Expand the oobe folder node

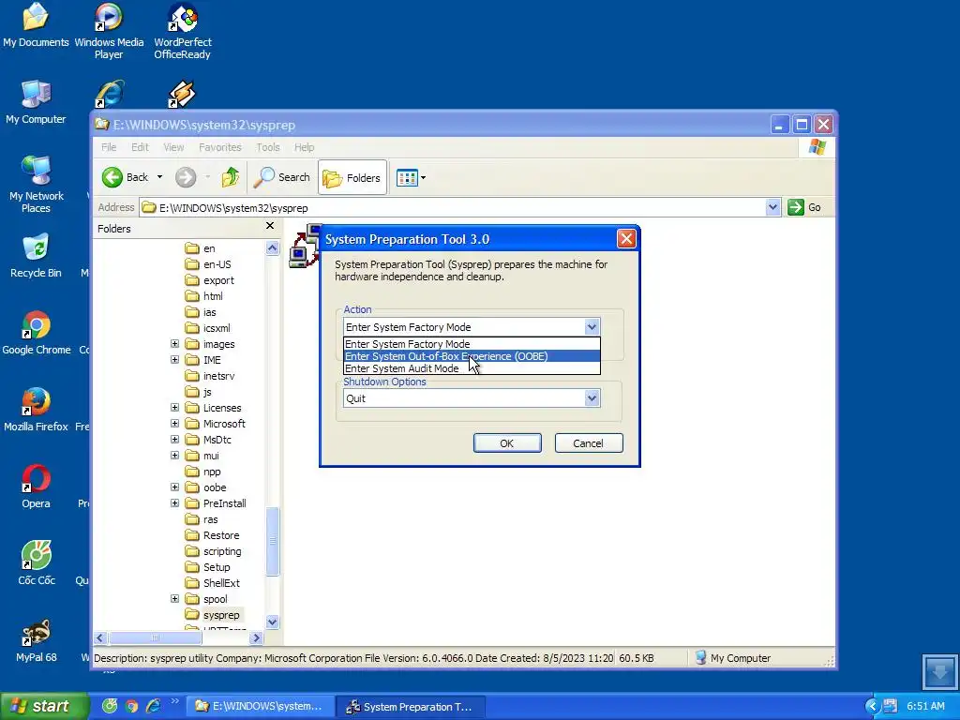point(174,487)
